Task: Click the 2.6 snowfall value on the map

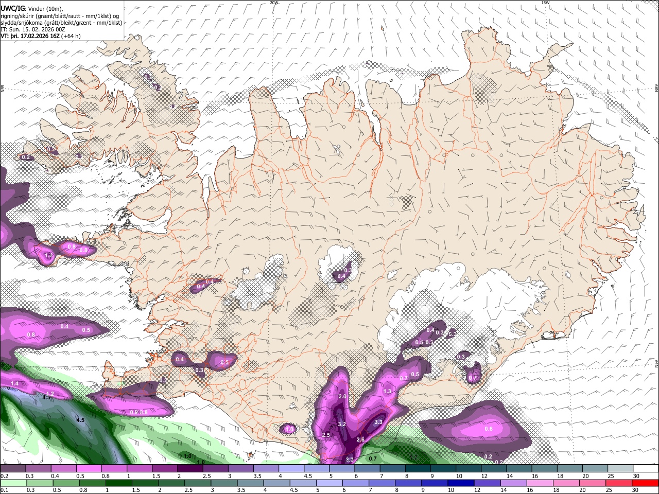Action: coord(360,439)
